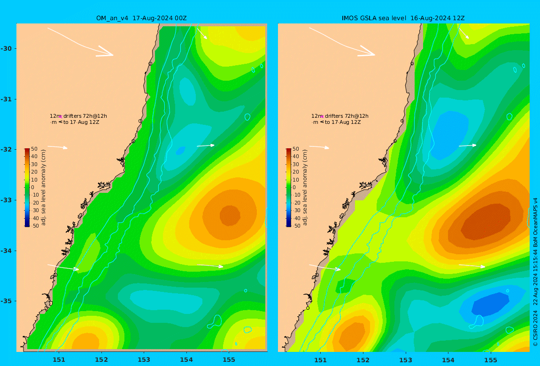Select the -35 latitude axis label
Viewport: 540px width, 366px height.
[x=6, y=301]
